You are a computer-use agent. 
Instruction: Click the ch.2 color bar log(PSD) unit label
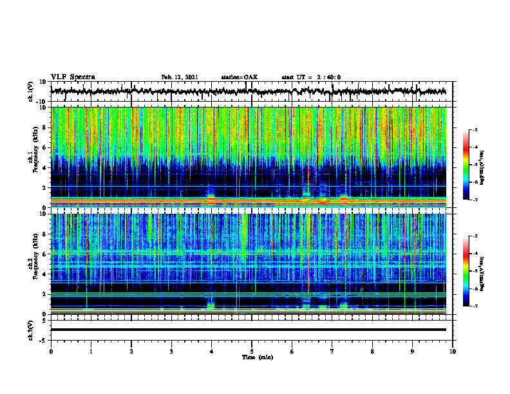coord(482,274)
